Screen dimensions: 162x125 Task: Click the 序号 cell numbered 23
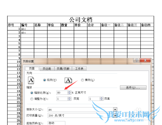pos(14,109)
